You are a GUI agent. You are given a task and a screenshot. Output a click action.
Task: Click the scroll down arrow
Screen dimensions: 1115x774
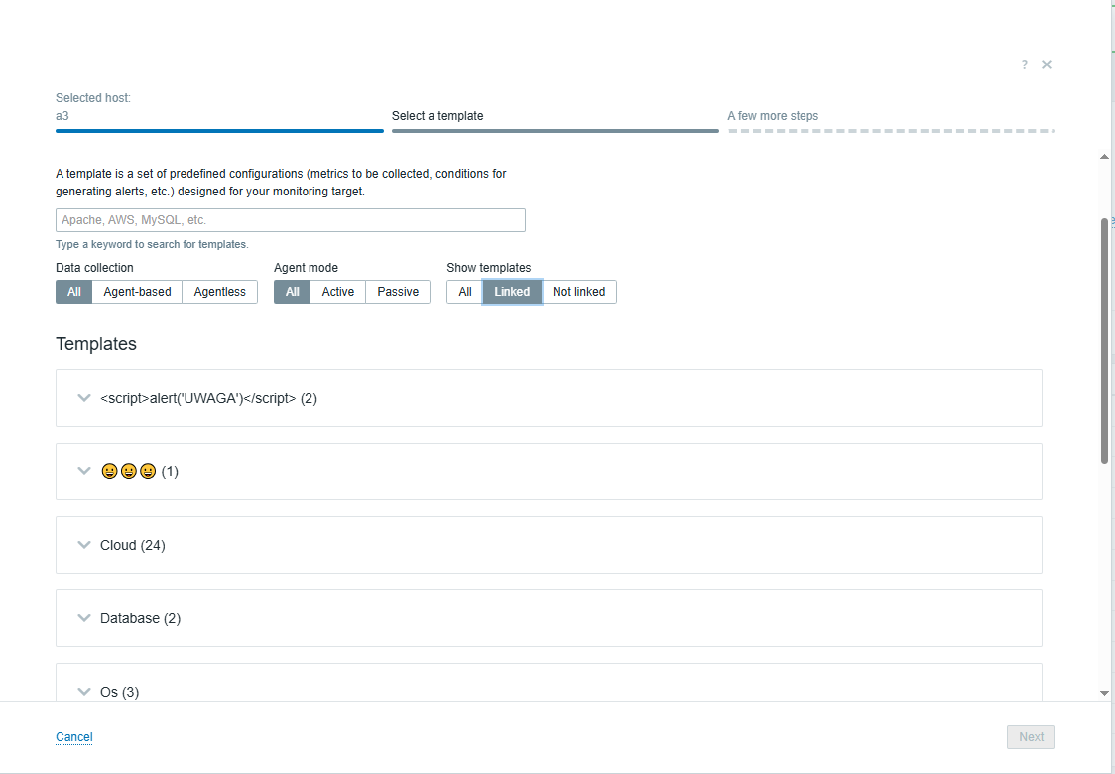pos(1104,693)
